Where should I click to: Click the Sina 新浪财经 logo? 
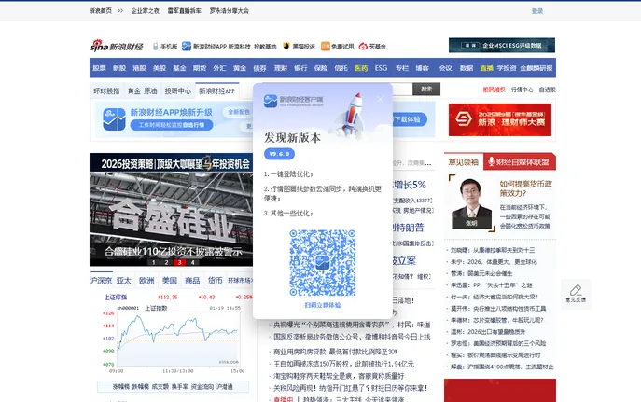[116, 46]
